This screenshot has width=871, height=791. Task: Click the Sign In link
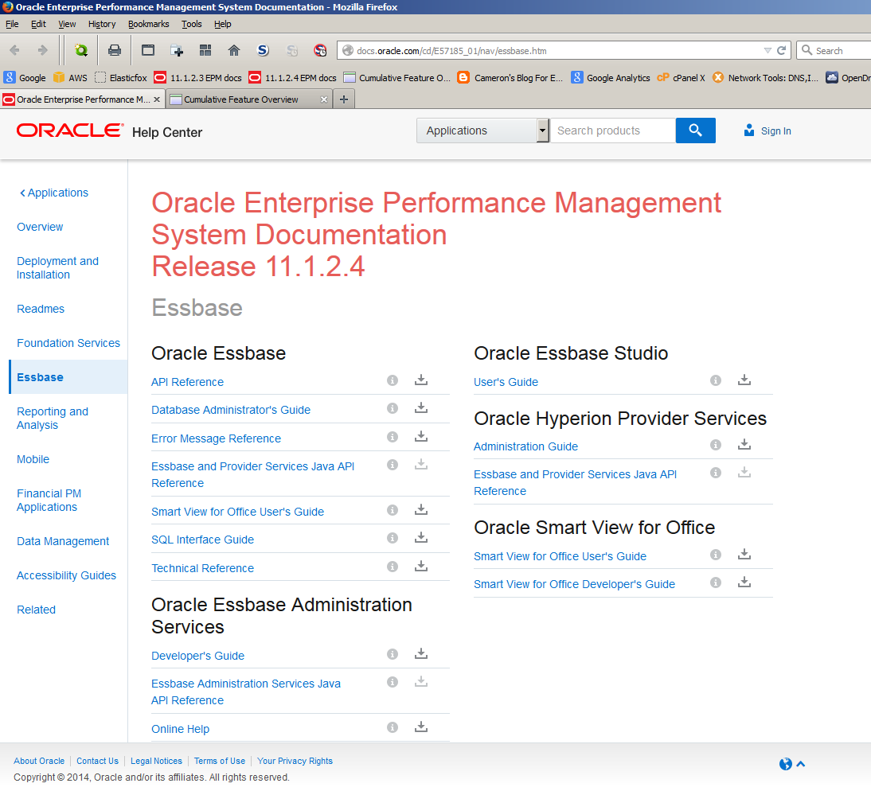[776, 131]
